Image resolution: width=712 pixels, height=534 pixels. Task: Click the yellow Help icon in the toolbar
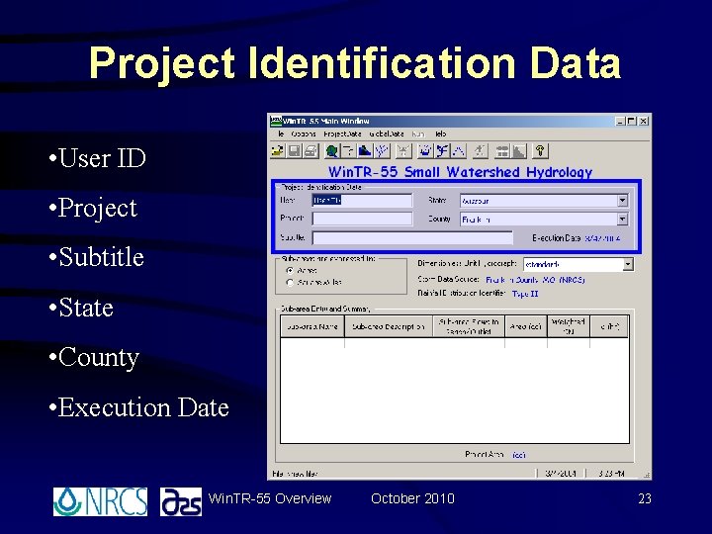tap(540, 150)
